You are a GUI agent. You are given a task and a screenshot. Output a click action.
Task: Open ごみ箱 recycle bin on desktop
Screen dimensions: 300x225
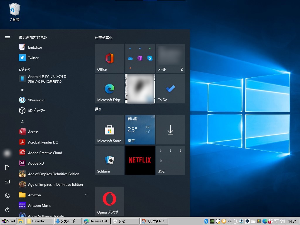pos(15,12)
